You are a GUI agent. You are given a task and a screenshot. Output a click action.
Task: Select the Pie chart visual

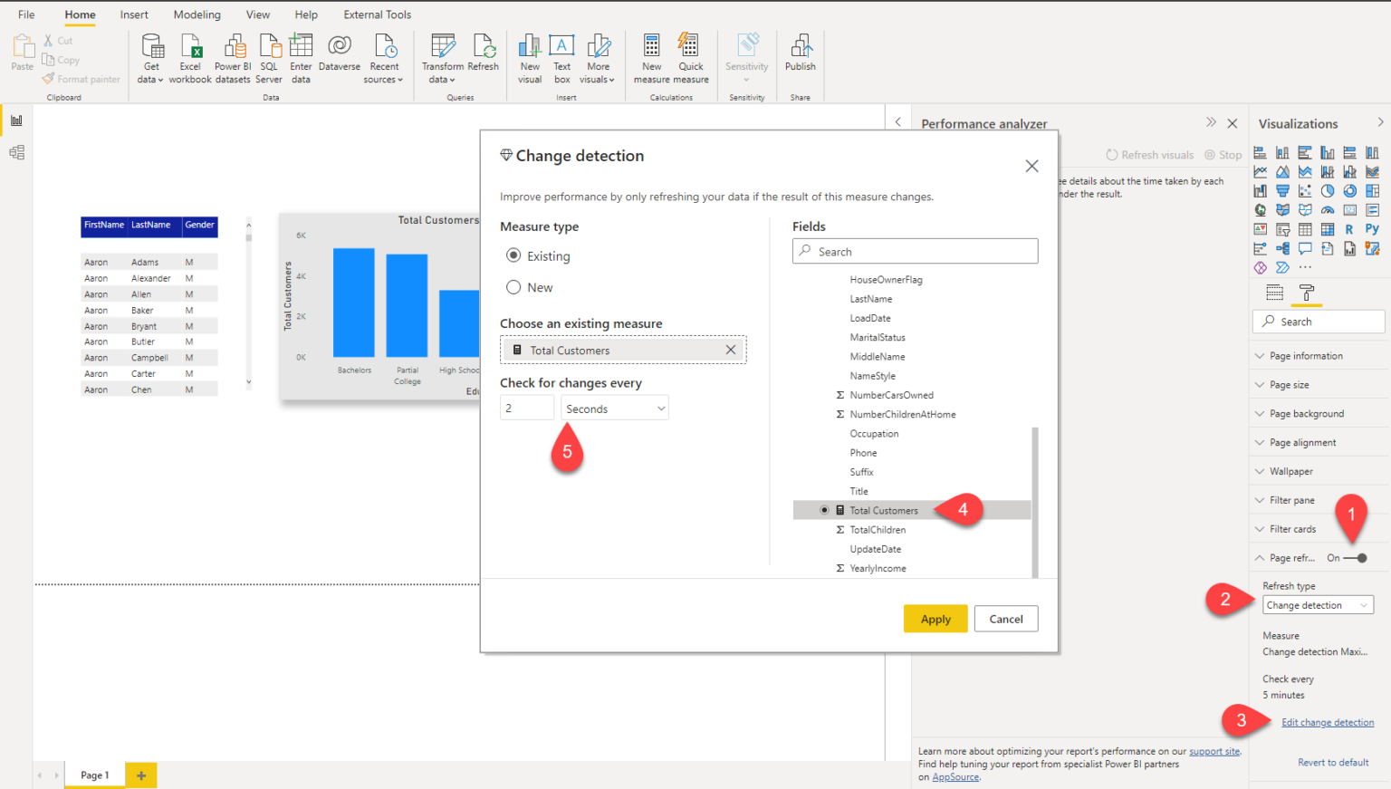(1328, 190)
